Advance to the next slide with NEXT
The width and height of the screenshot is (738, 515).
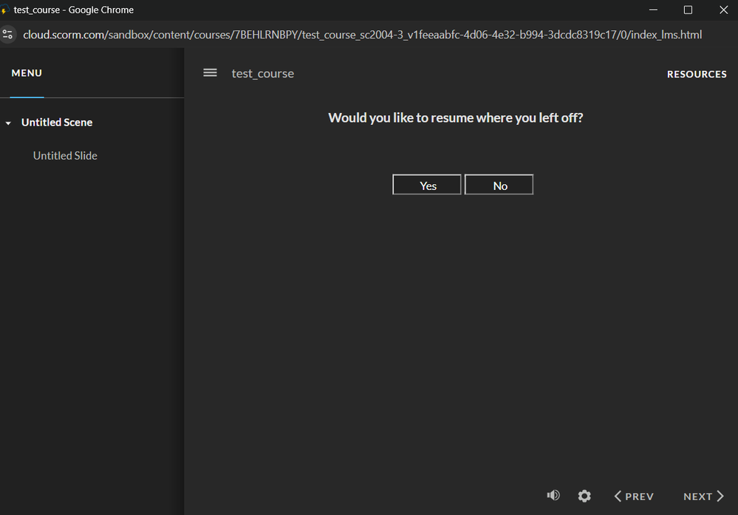tap(703, 497)
